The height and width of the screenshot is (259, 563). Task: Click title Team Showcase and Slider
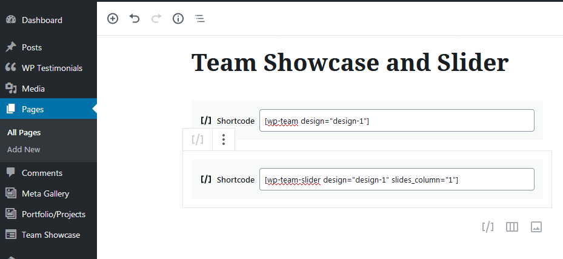coord(350,62)
